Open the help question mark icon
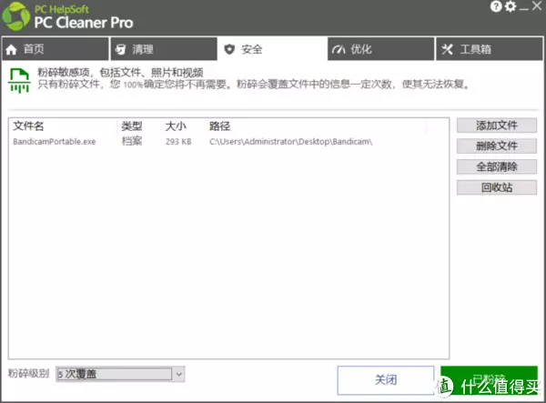Image resolution: width=546 pixels, height=403 pixels. (496, 6)
